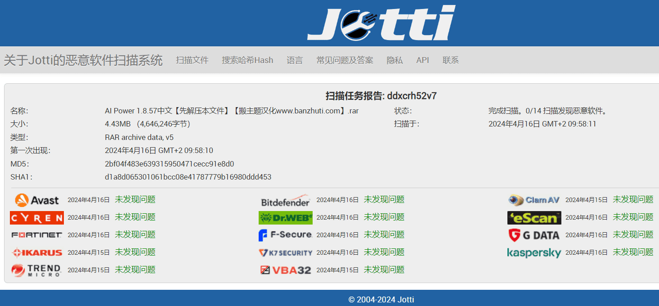
Task: Click the status text 完成扫描。0/14
Action: [x=548, y=111]
